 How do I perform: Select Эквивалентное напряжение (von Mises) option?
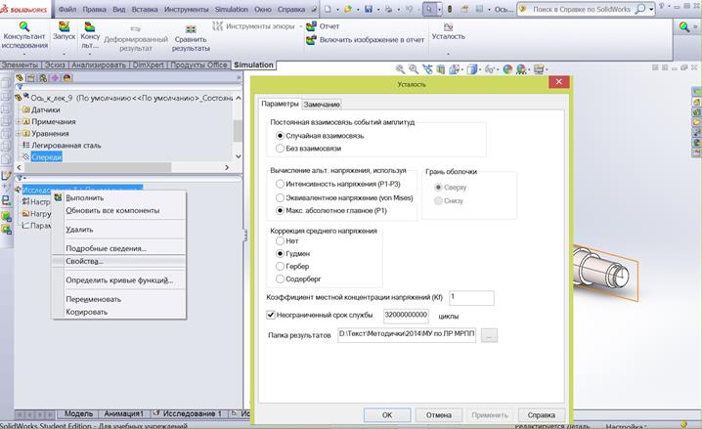click(282, 196)
